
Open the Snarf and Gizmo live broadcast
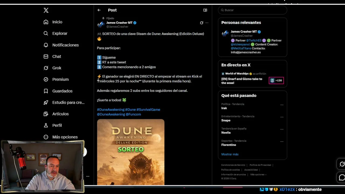tap(242, 81)
